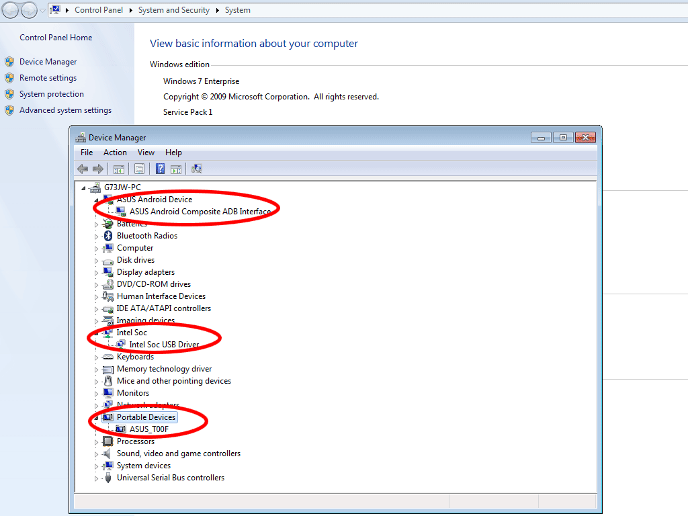Expand the Batteries device node

click(96, 224)
